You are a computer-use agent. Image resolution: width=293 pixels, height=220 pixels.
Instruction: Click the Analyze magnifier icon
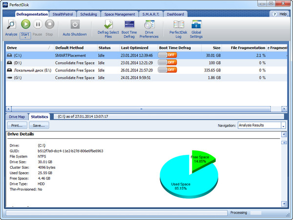(x=11, y=24)
